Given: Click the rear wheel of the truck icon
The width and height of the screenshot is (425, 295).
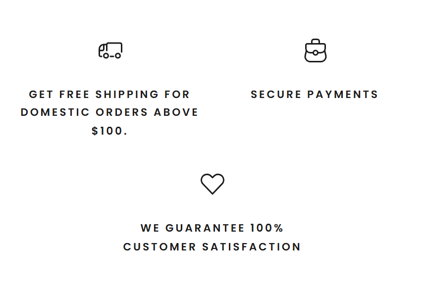Looking at the screenshot, I should 118,56.
